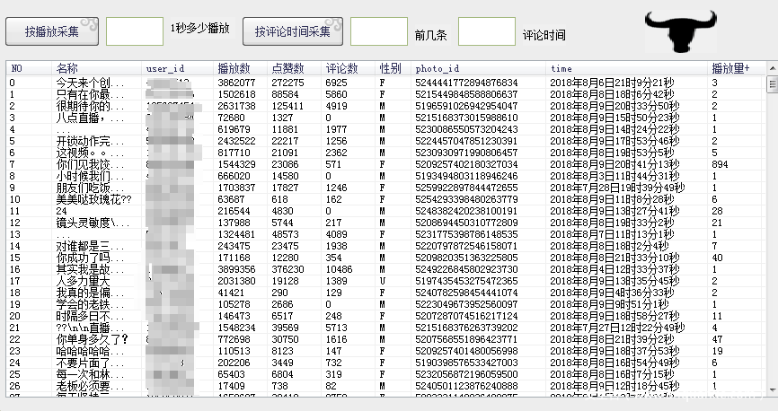The image size is (778, 411).
Task: Click photo_id 5209257402180327034
Action: pyautogui.click(x=466, y=164)
